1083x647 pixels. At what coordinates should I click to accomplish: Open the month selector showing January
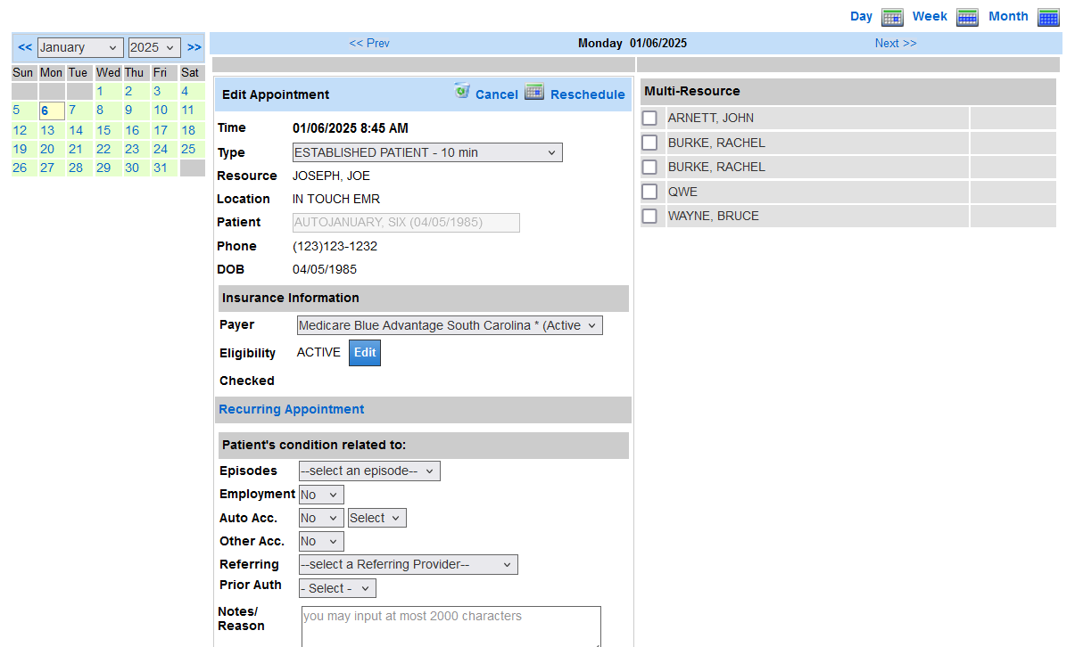80,47
